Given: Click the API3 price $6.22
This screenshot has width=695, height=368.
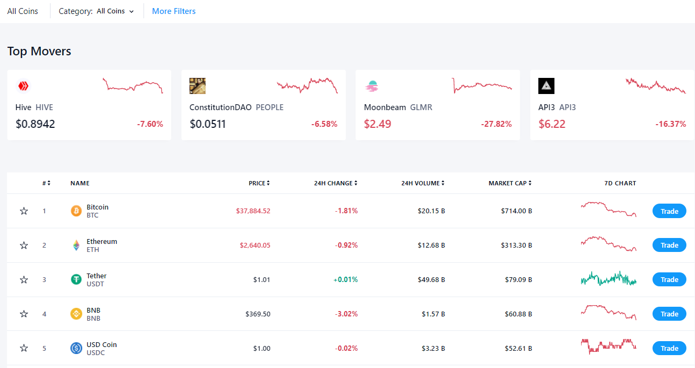Looking at the screenshot, I should point(552,124).
